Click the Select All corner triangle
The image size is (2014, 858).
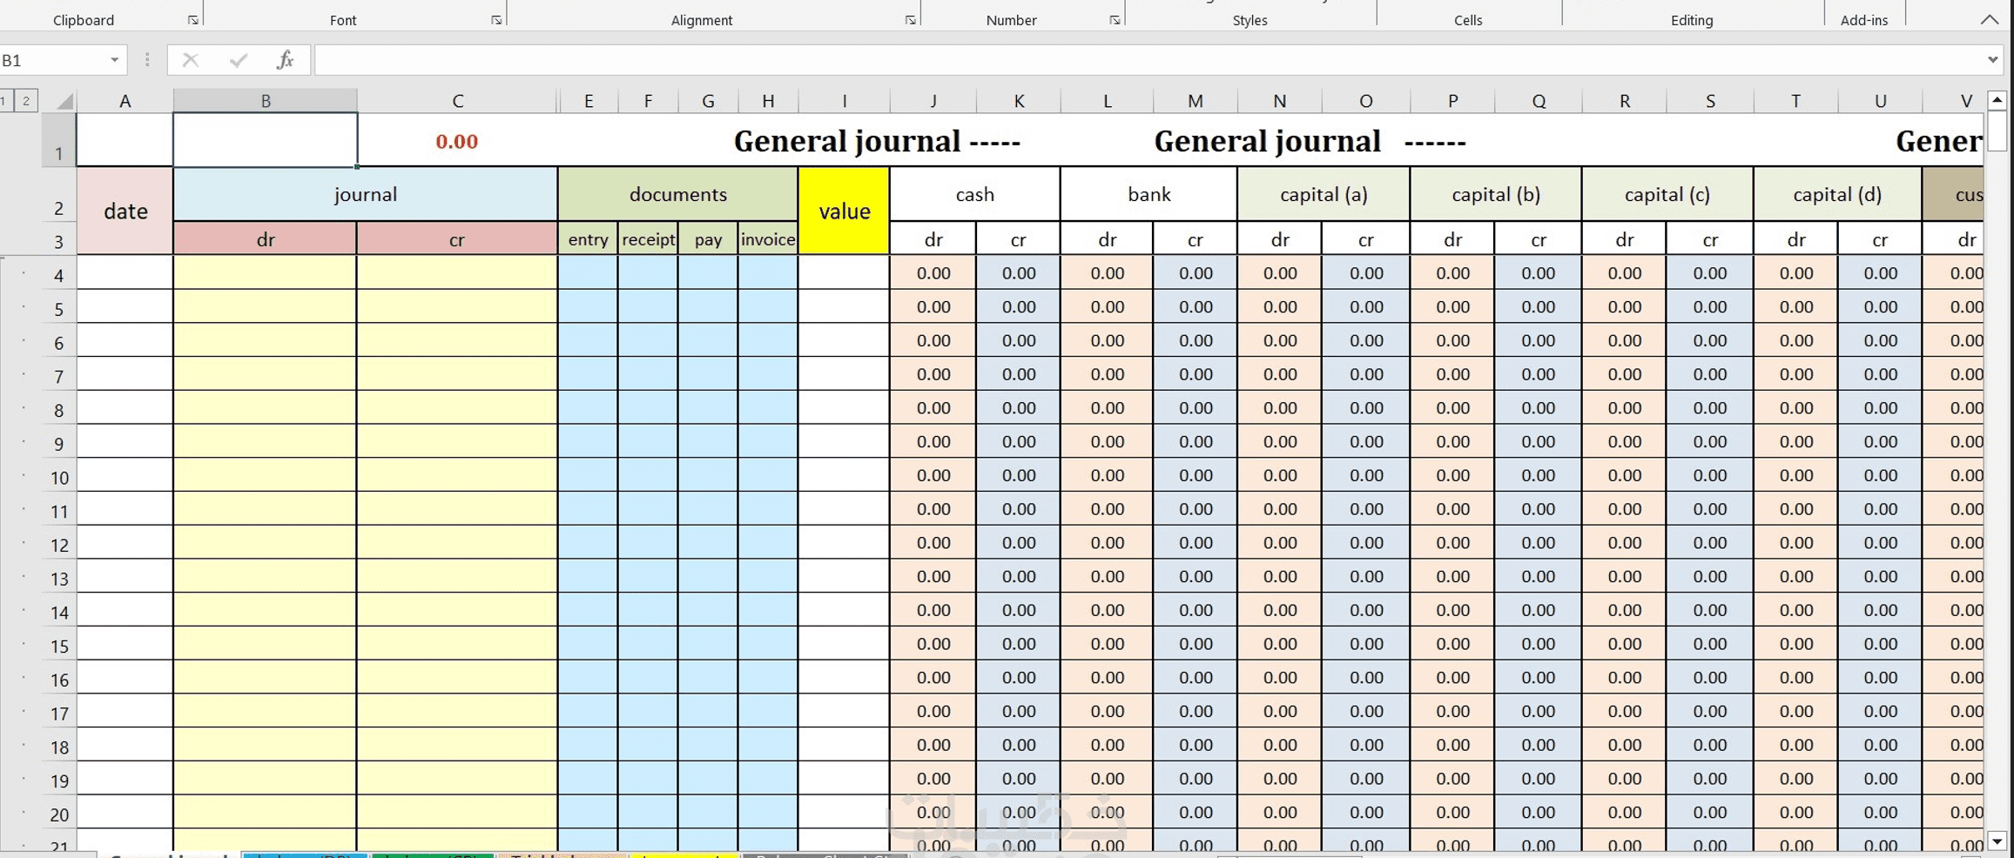[64, 101]
